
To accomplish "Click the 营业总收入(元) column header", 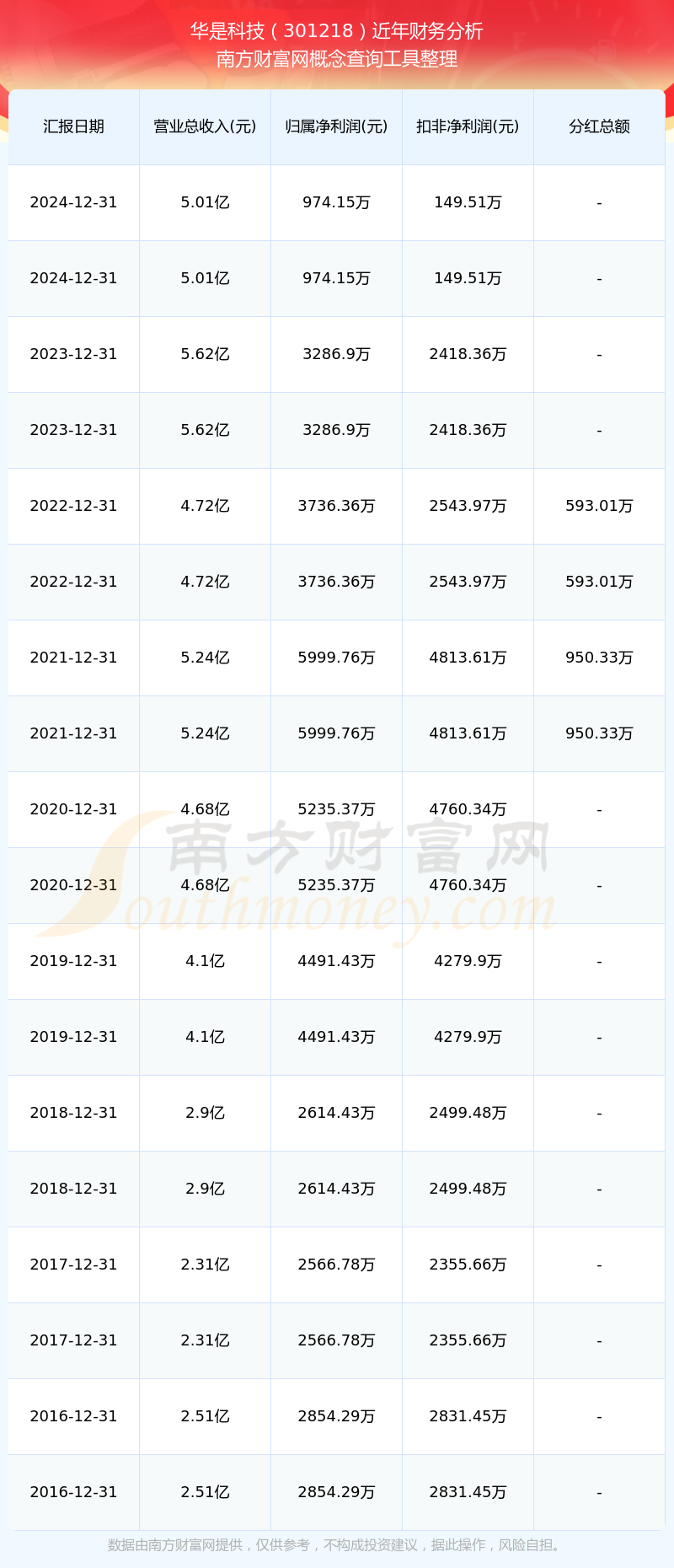I will click(205, 126).
